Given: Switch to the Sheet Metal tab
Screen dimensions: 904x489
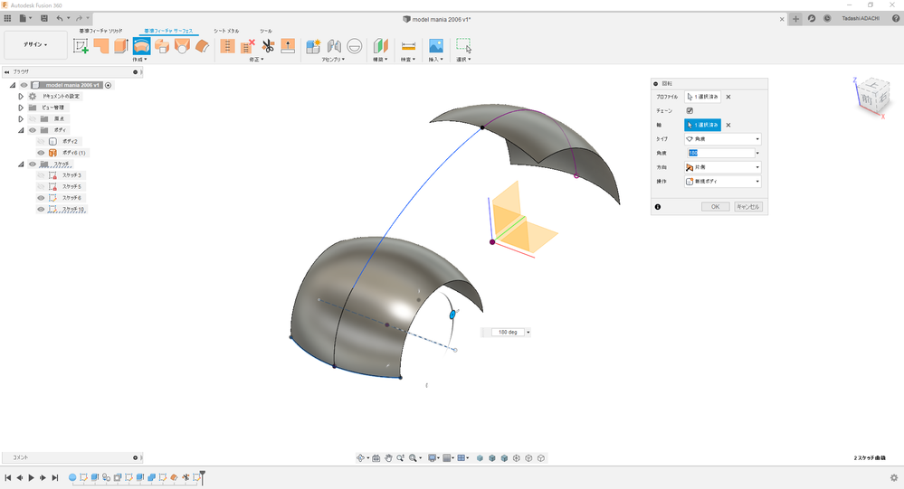Looking at the screenshot, I should (226, 31).
